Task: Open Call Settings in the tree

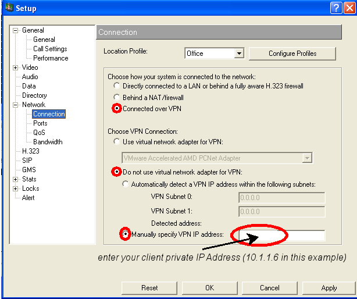Action: click(50, 49)
